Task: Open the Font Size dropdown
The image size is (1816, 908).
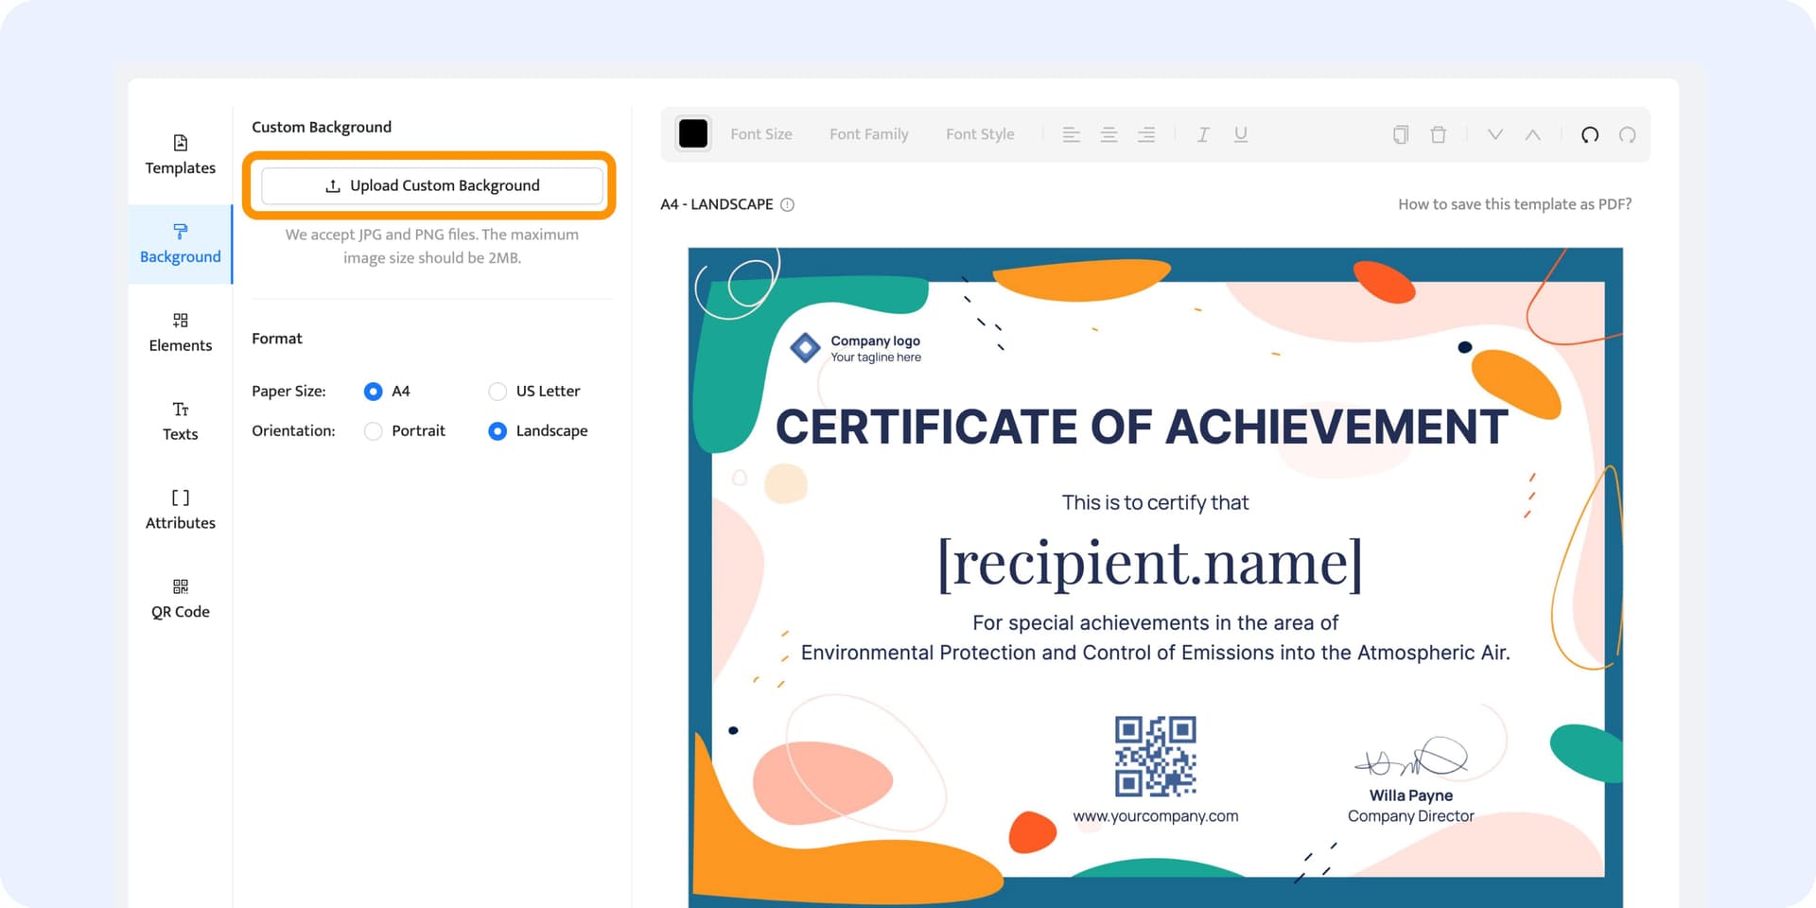Action: [x=761, y=134]
